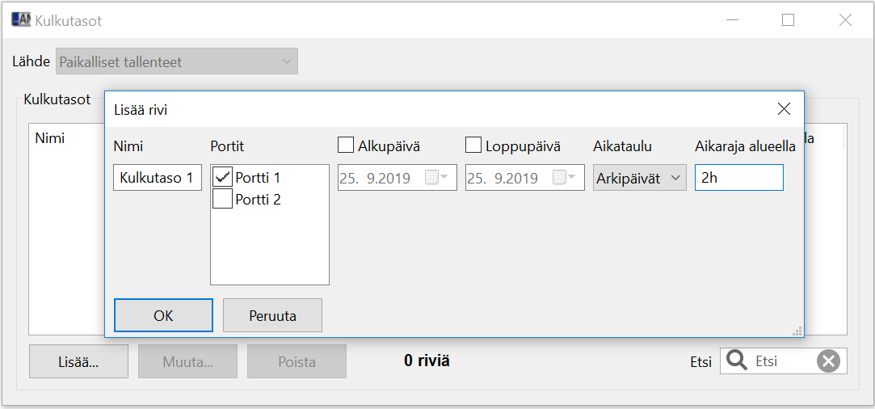The height and width of the screenshot is (409, 875).
Task: Toggle the Portti 1 checkbox
Action: [223, 178]
